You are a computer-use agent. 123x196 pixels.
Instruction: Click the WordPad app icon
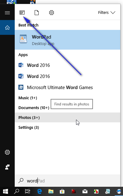(23, 39)
